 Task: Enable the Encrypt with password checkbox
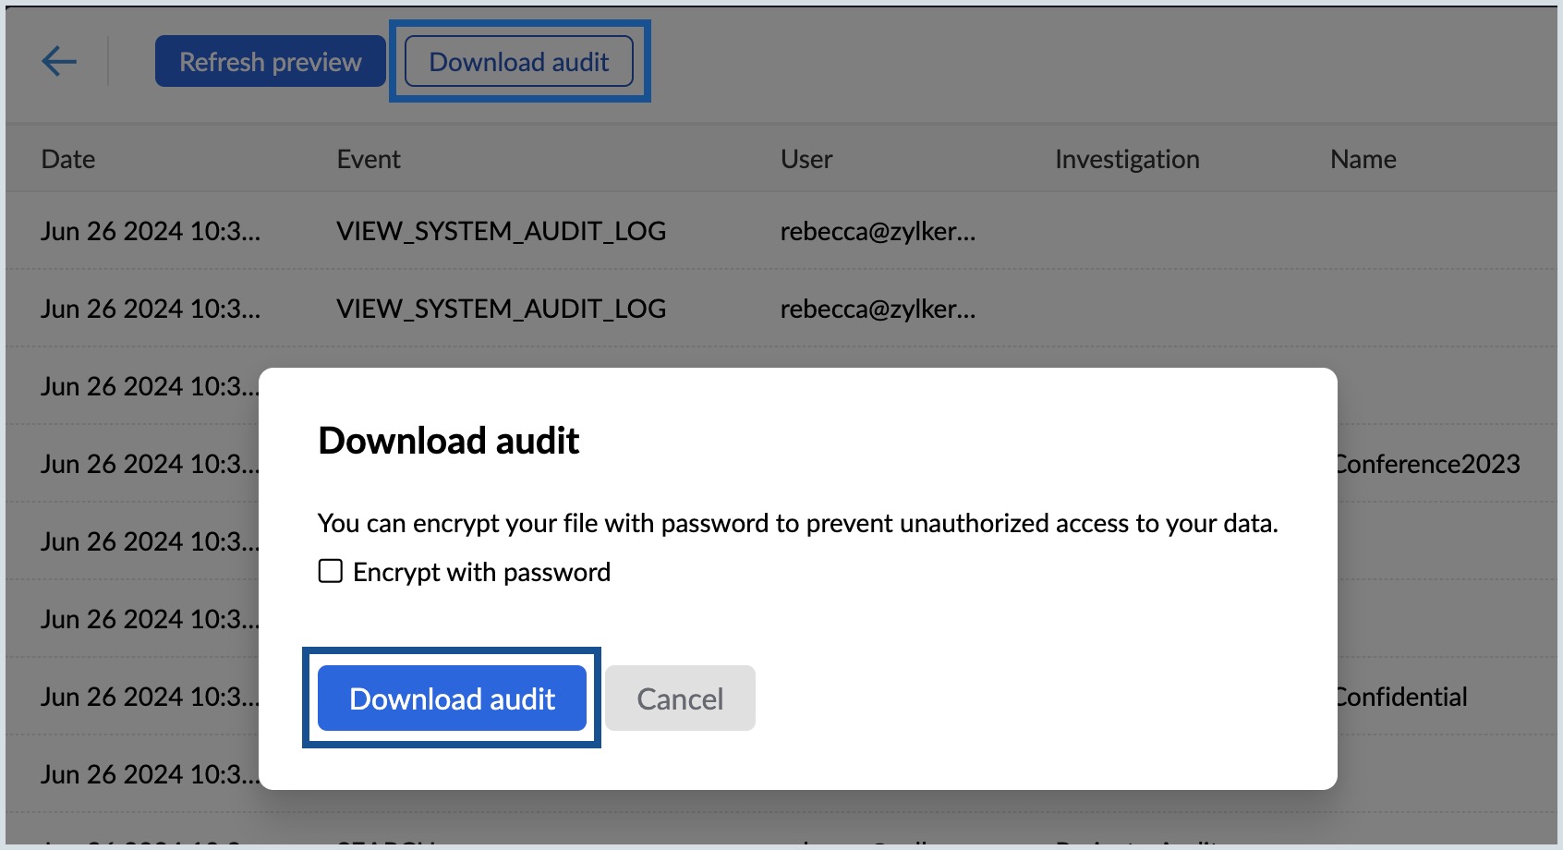click(x=330, y=572)
